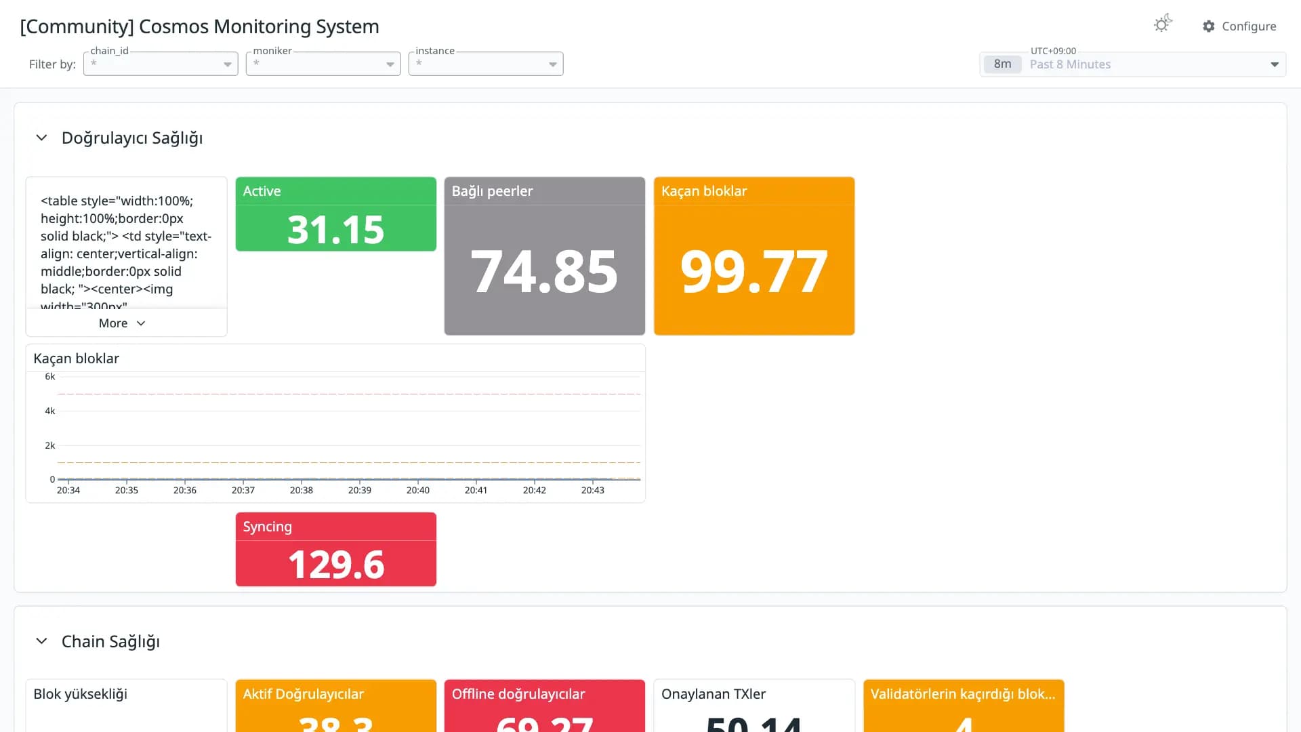Click the 6k label on the graph y-axis

(x=50, y=377)
